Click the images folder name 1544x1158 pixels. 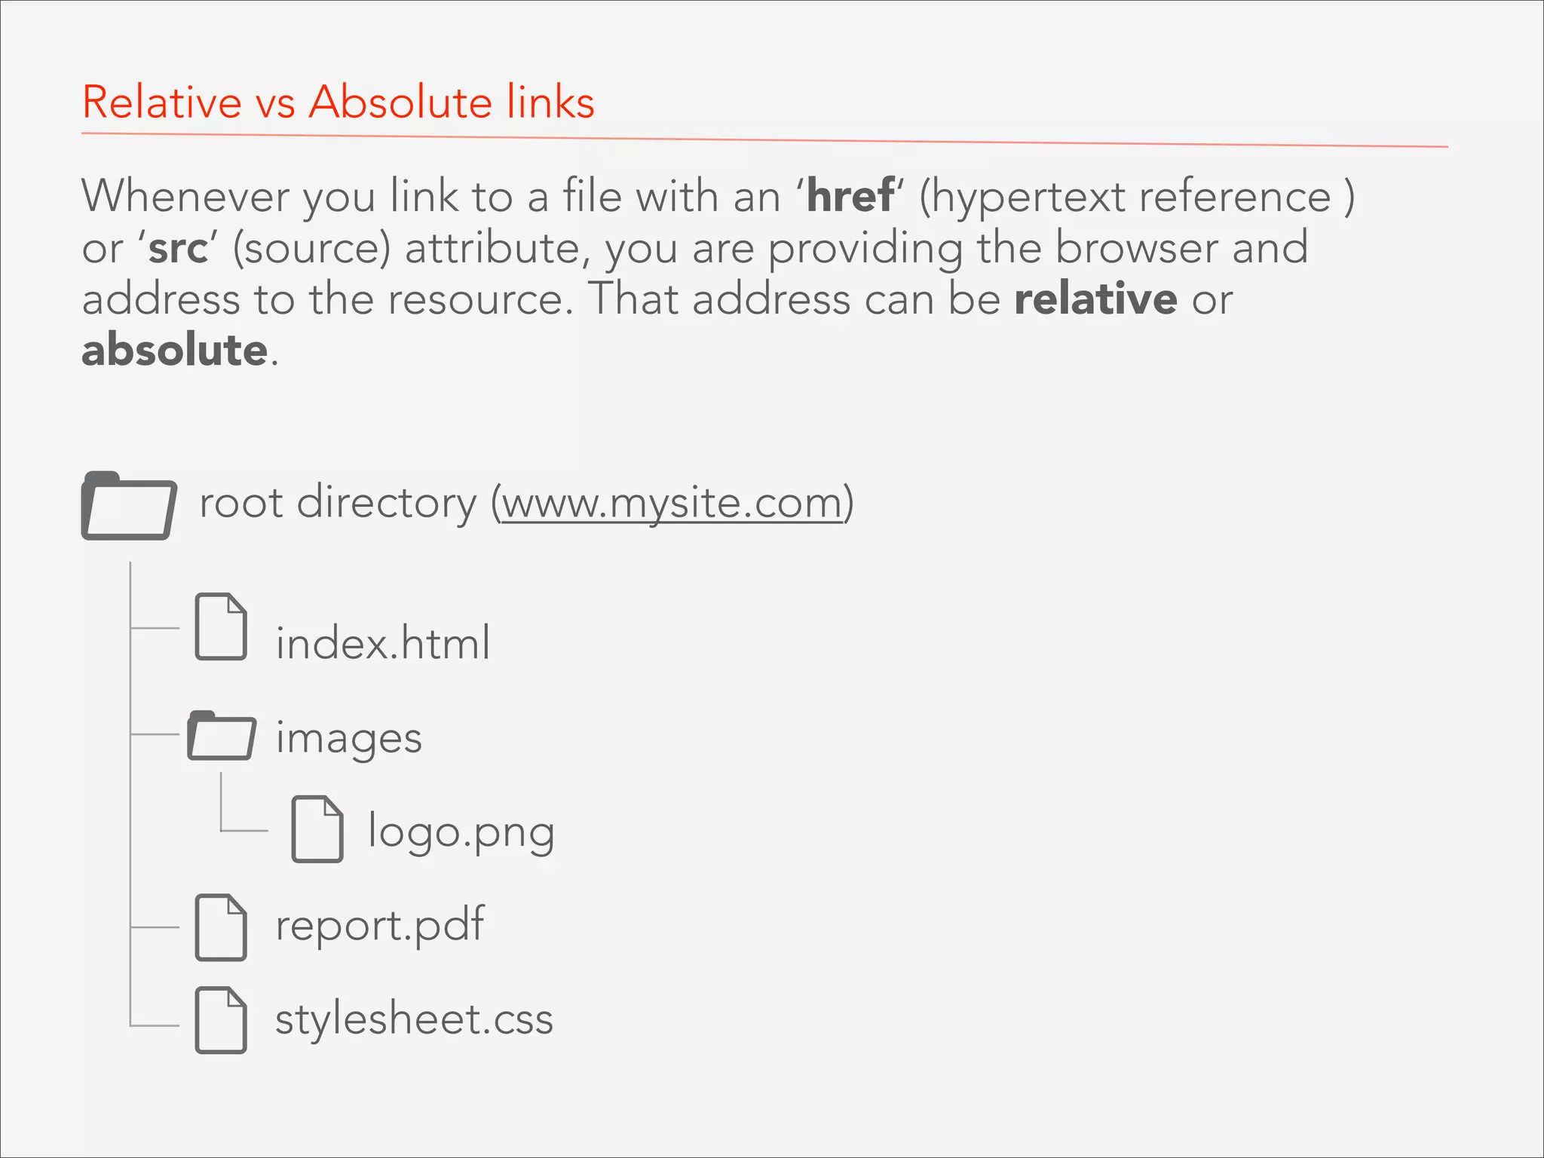tap(348, 737)
